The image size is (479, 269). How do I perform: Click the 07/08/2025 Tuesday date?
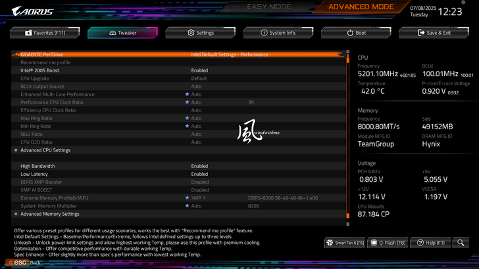423,11
